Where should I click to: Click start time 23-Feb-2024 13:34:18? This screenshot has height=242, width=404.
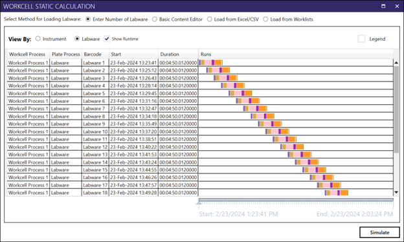click(133, 116)
